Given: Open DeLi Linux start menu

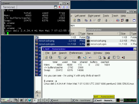Looking at the screenshot, I should click(x=5, y=100).
